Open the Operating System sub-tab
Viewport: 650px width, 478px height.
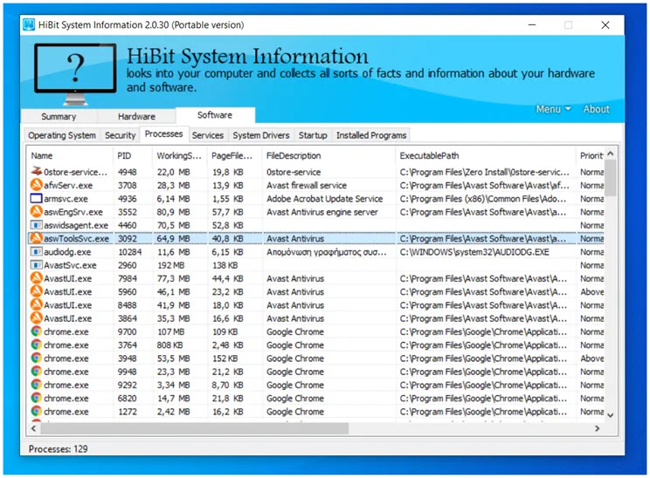click(x=62, y=135)
